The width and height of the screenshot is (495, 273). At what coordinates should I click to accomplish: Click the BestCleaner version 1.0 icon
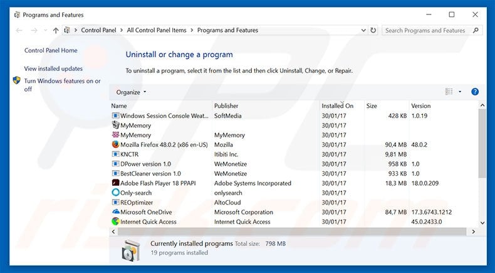116,174
